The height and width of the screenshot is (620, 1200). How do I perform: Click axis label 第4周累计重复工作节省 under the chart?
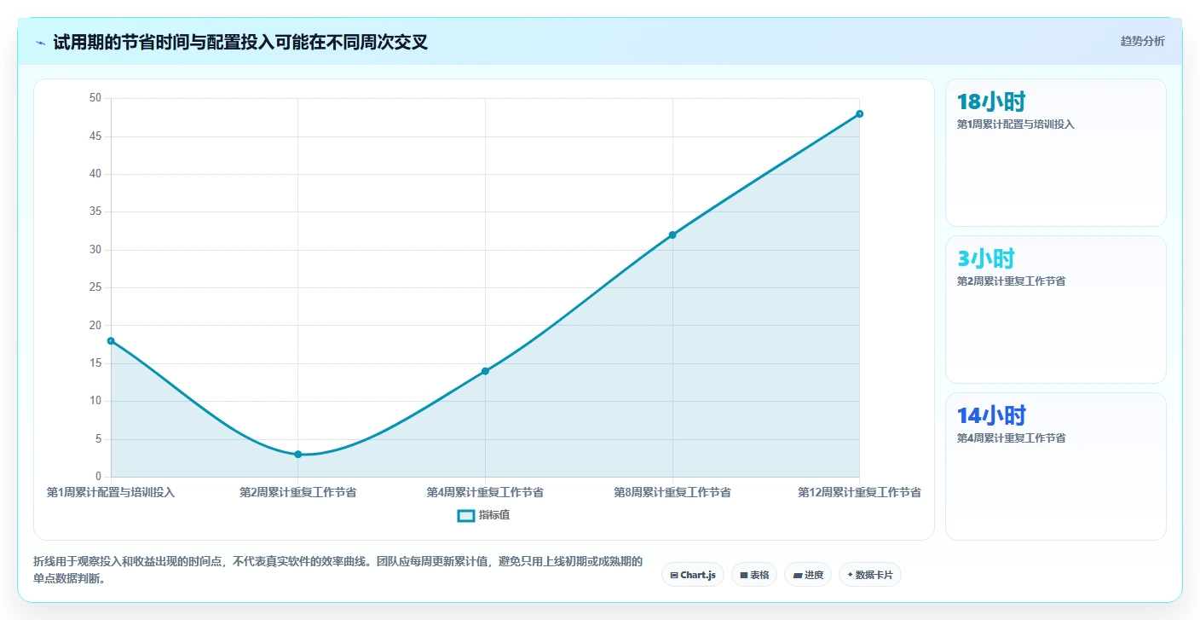pos(485,492)
